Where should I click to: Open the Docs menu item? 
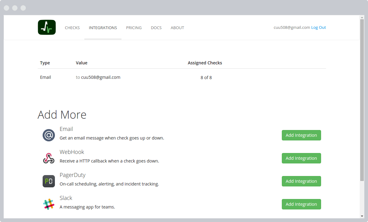click(156, 28)
